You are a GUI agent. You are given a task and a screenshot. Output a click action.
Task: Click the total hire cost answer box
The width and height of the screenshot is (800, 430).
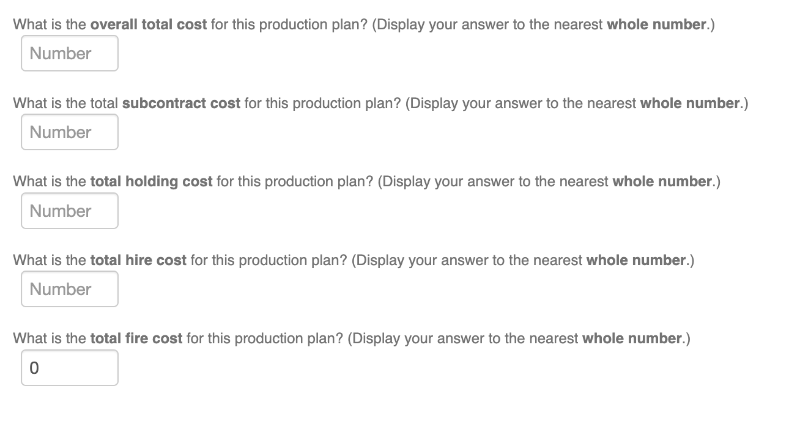69,288
